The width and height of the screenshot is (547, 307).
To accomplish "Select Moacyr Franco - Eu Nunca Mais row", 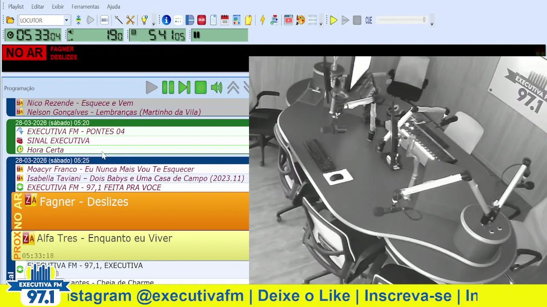I will tap(132, 169).
